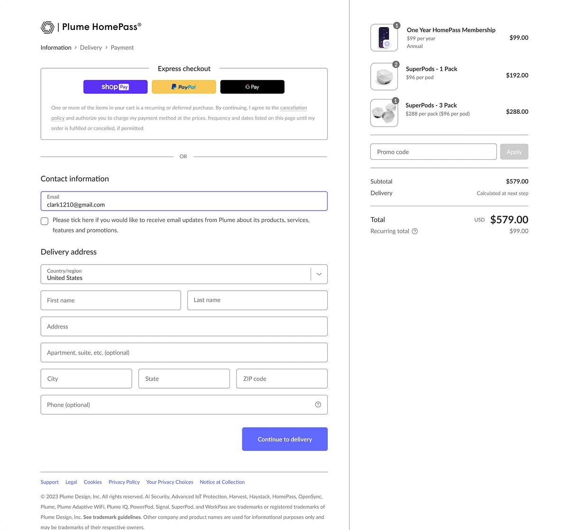
Task: Pay with Shop Pay express button
Action: click(115, 87)
